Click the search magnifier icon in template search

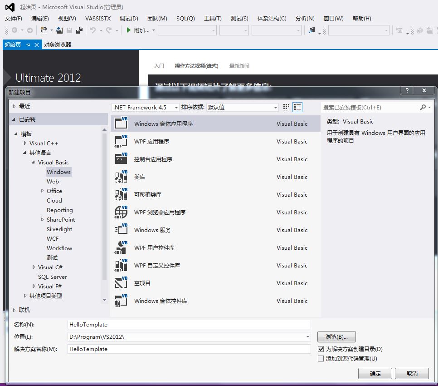point(423,108)
